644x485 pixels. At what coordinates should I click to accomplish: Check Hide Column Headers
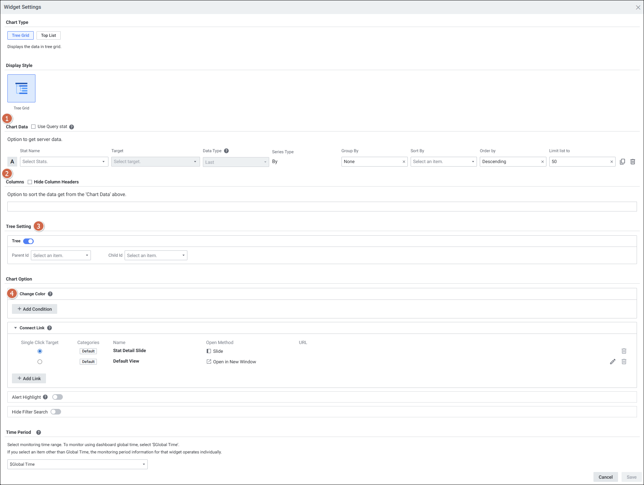point(30,182)
